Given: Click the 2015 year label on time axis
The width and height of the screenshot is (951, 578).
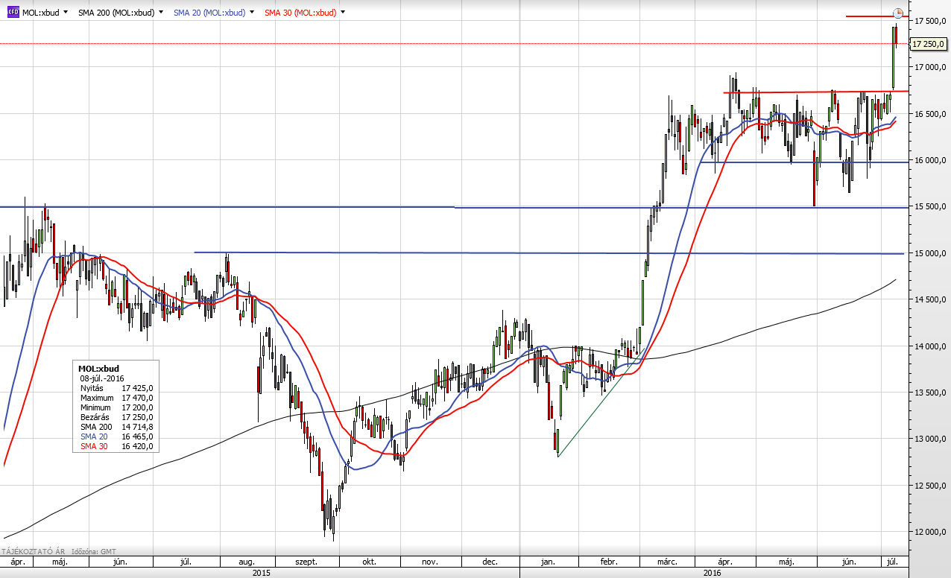Looking at the screenshot, I should (x=261, y=573).
